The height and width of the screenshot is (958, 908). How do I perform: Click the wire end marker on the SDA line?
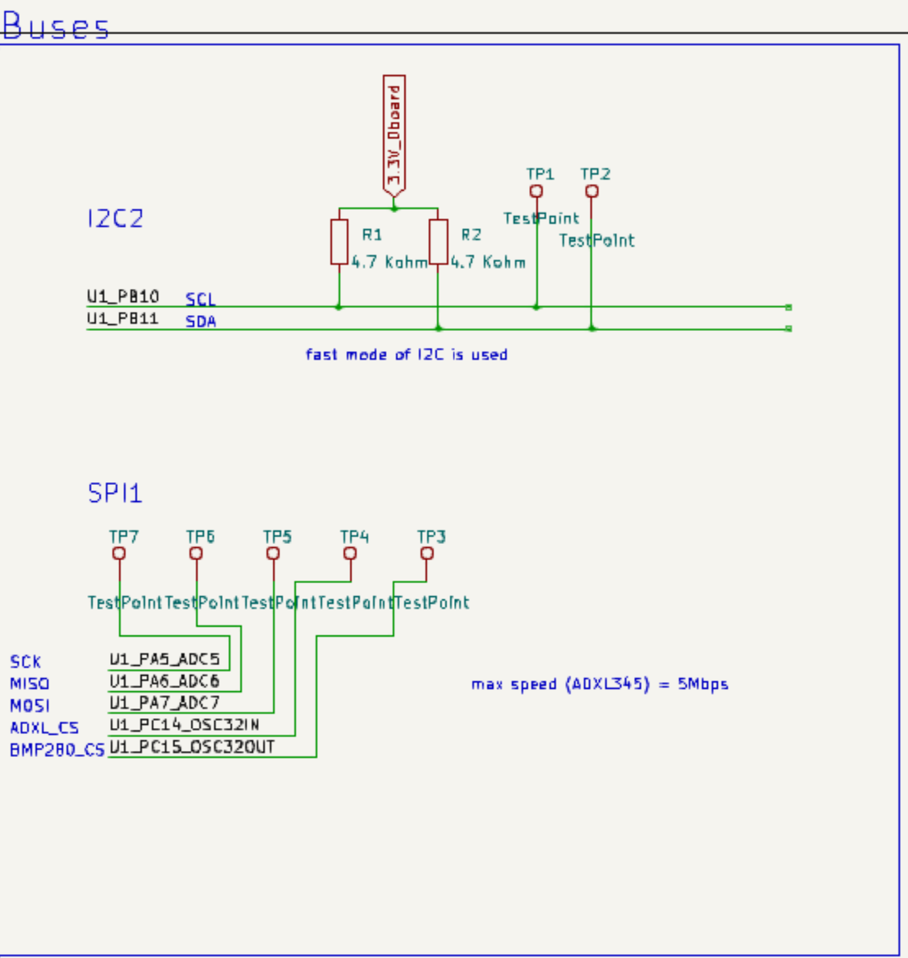pyautogui.click(x=789, y=328)
